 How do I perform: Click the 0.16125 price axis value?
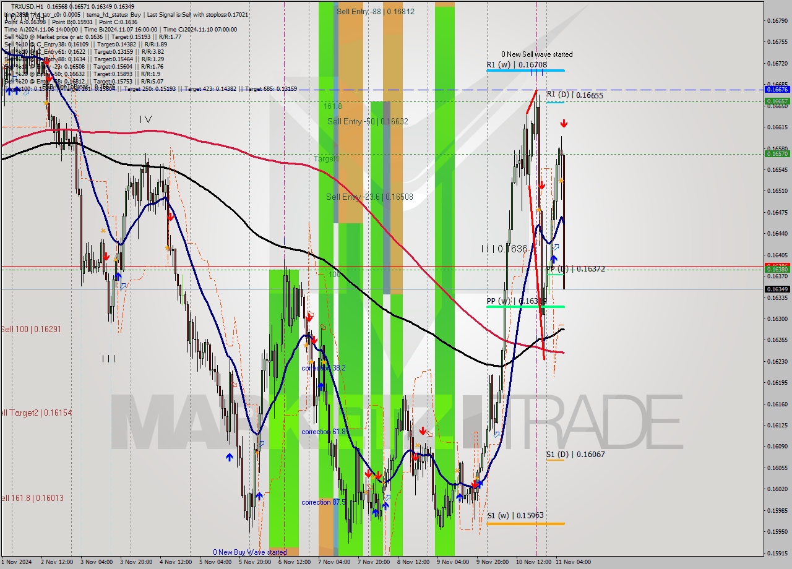click(x=777, y=425)
